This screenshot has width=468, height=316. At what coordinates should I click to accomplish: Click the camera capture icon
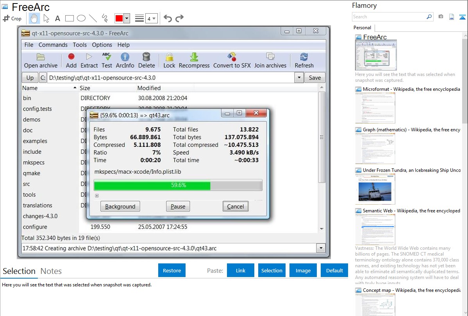coord(441,17)
